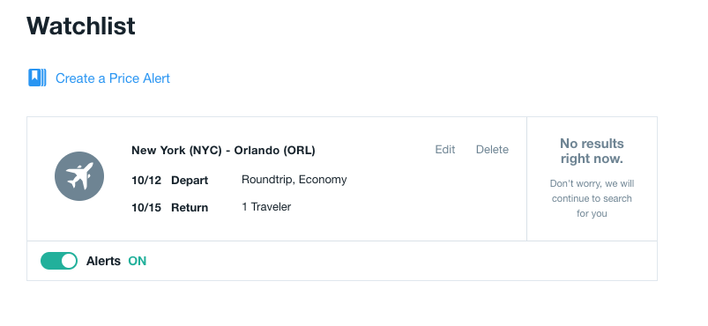Click the Alerts label beside the switch
This screenshot has width=708, height=326.
coord(103,261)
